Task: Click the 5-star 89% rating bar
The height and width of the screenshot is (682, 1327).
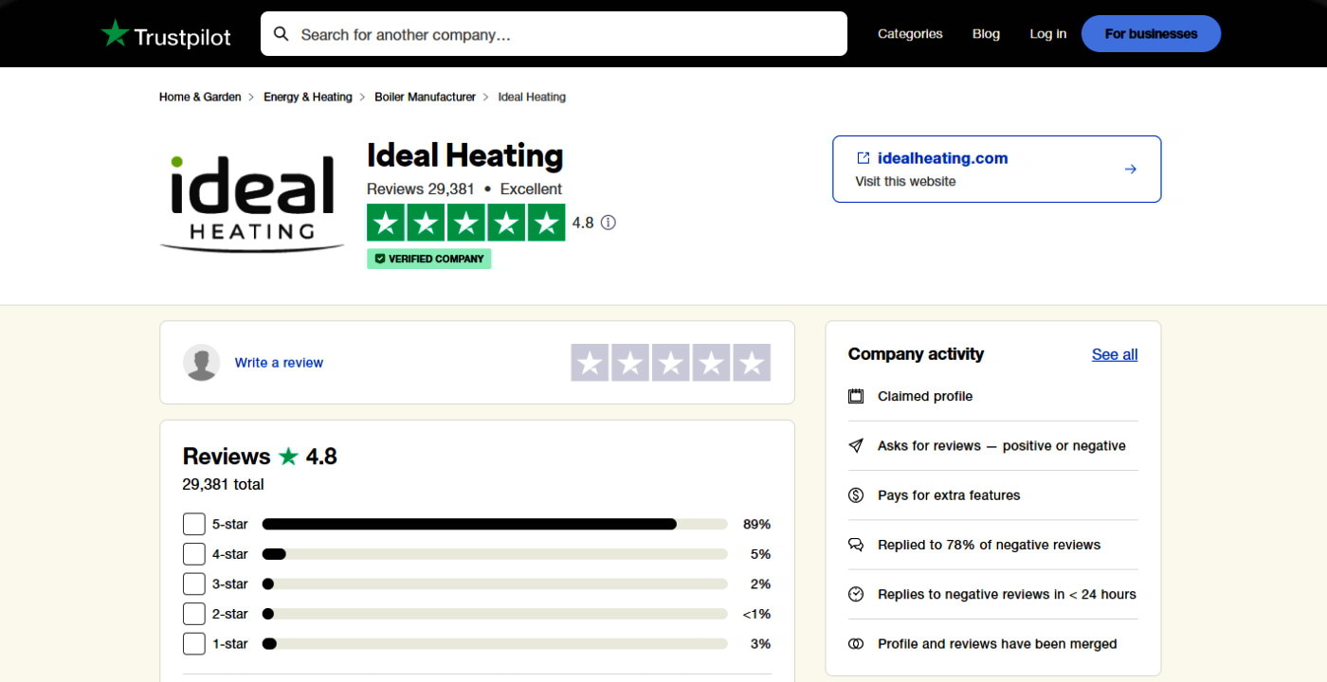Action: click(495, 524)
